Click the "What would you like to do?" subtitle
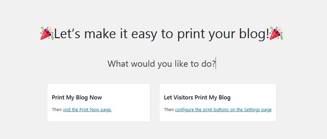This screenshot has width=327, height=139. (x=161, y=64)
